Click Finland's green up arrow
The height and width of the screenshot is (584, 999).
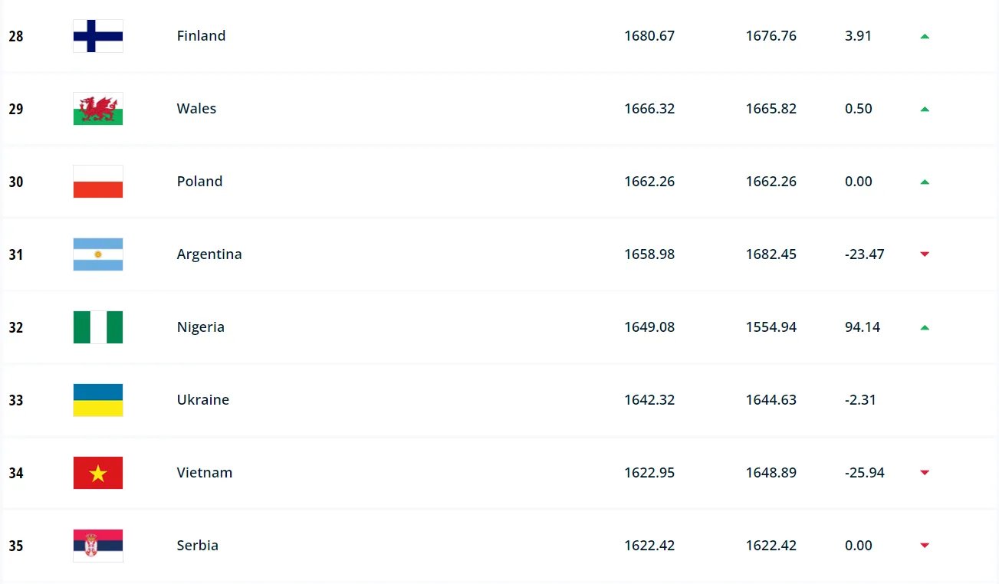925,36
